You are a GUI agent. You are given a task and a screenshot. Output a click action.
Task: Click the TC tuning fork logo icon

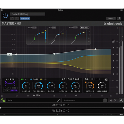(121, 100)
